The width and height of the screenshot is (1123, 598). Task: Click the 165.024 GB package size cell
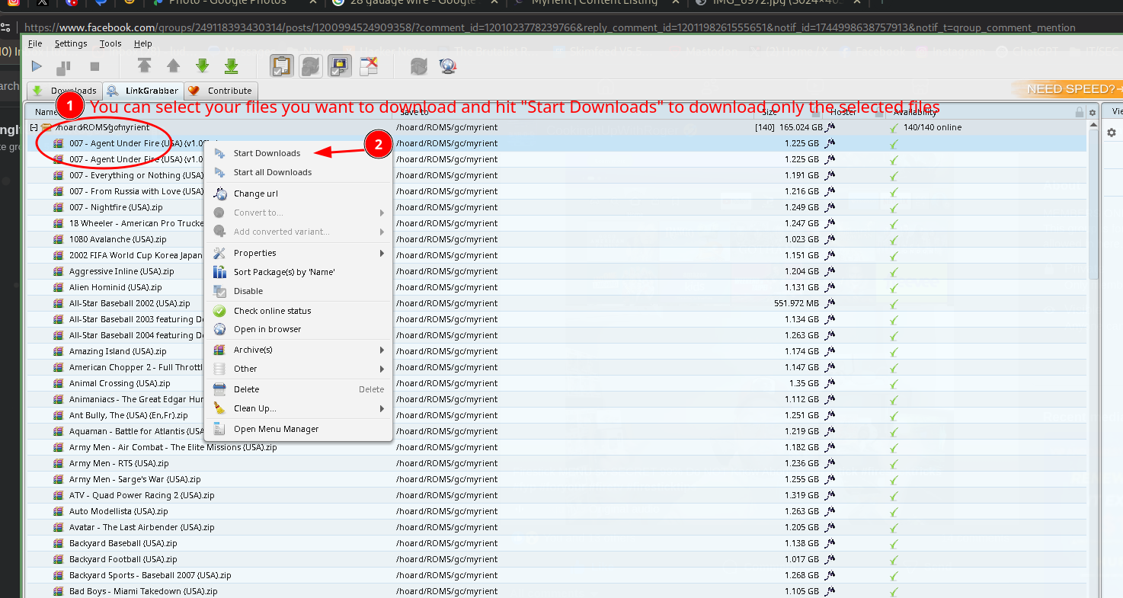(x=801, y=127)
